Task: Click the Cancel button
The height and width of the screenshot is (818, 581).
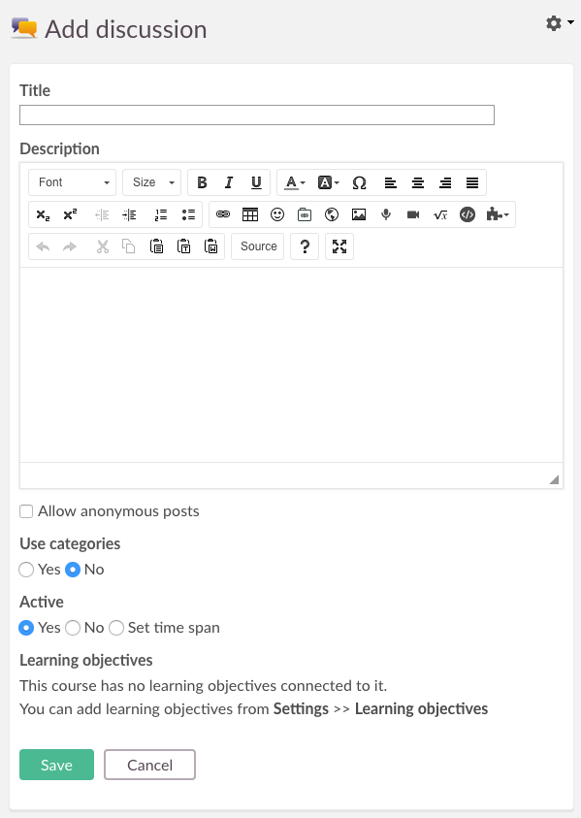Action: 149,765
